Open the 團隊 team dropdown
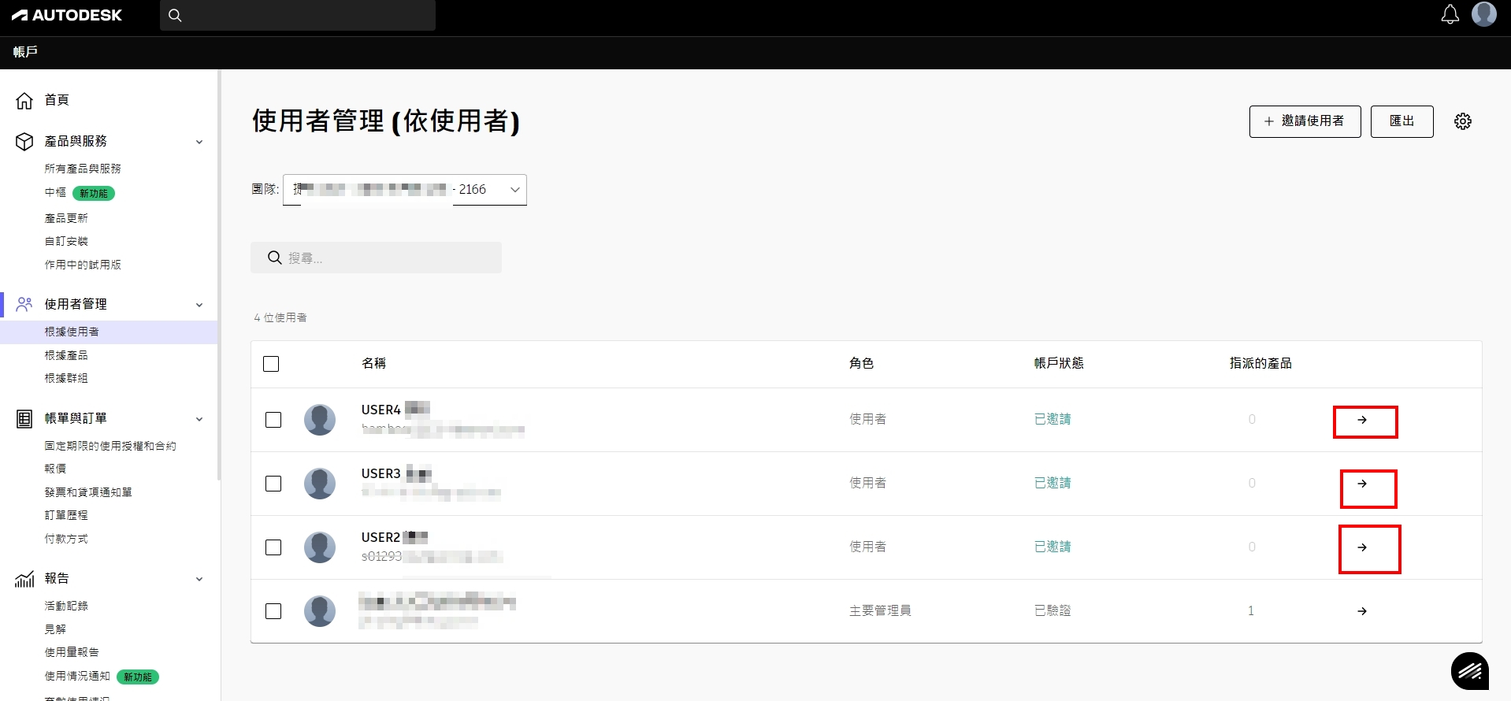1511x701 pixels. coord(405,190)
